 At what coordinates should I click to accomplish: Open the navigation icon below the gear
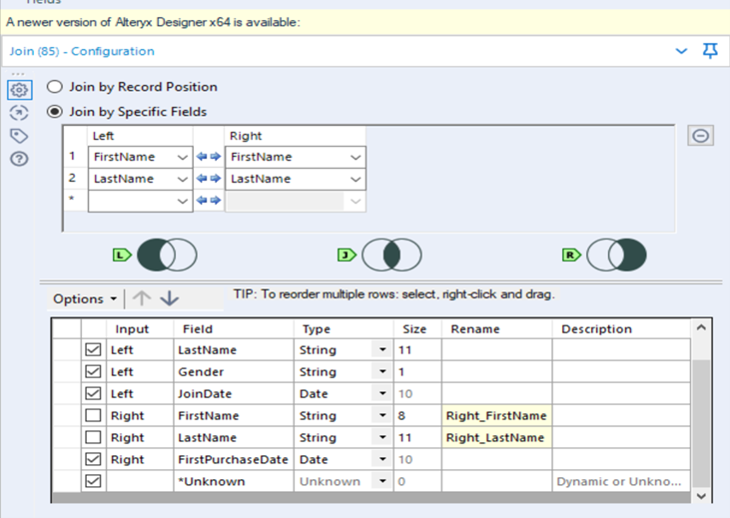[18, 112]
